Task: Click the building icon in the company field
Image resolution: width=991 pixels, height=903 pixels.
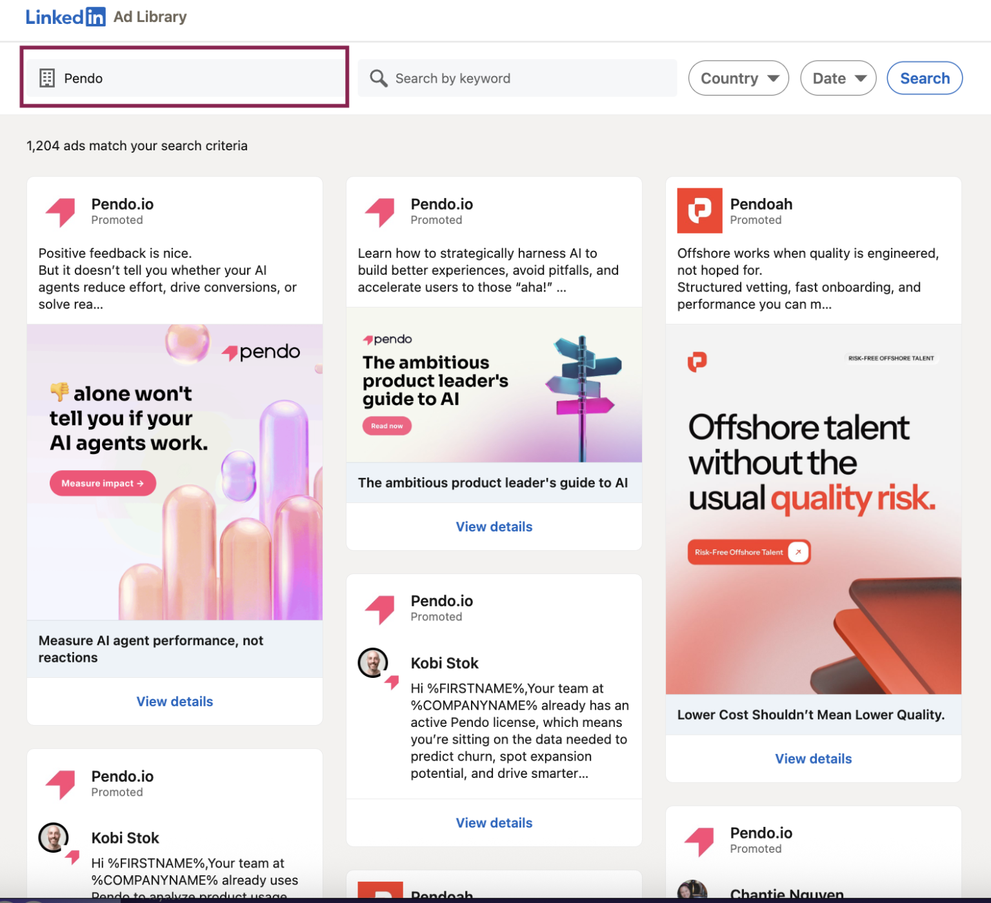Action: click(x=47, y=78)
